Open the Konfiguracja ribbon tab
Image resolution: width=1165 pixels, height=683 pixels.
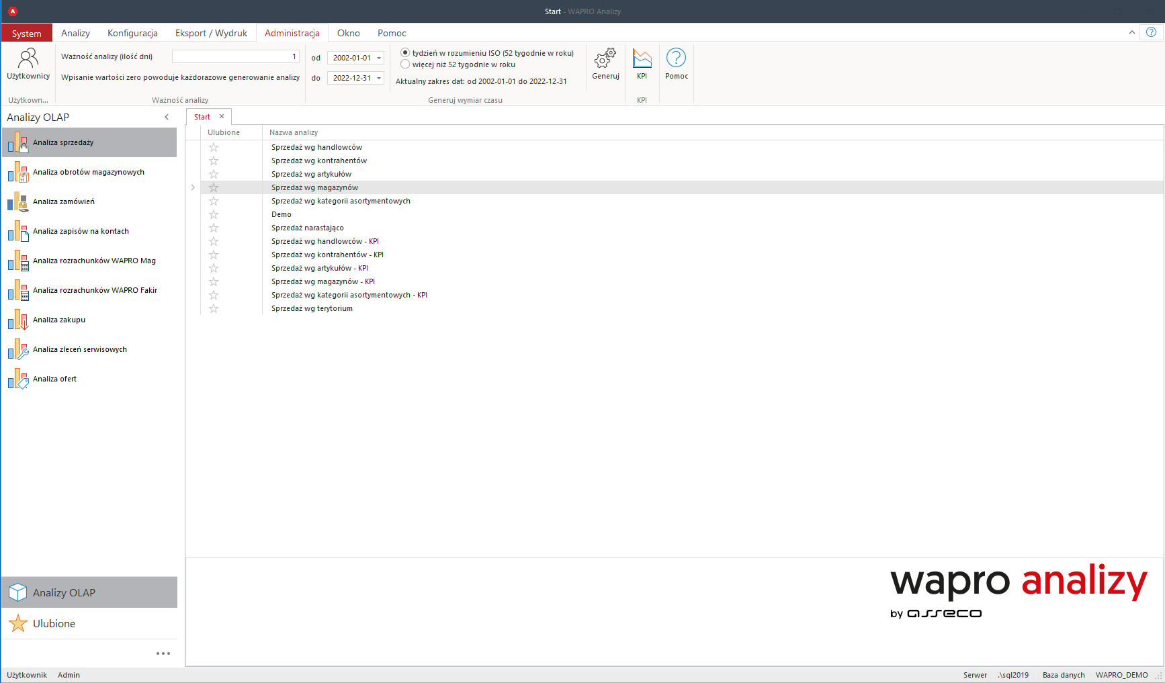pyautogui.click(x=132, y=33)
